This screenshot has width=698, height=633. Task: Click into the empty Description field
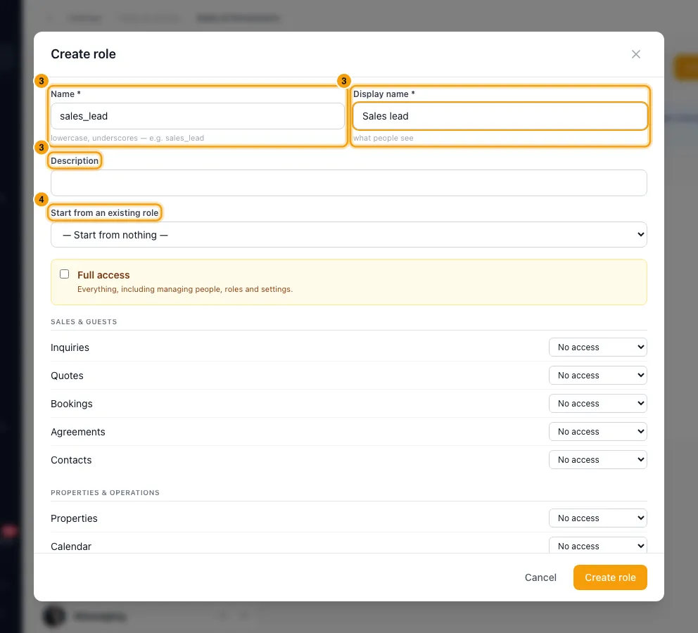348,183
